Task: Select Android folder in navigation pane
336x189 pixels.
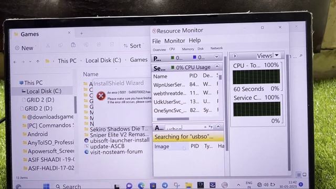Action: coord(35,134)
